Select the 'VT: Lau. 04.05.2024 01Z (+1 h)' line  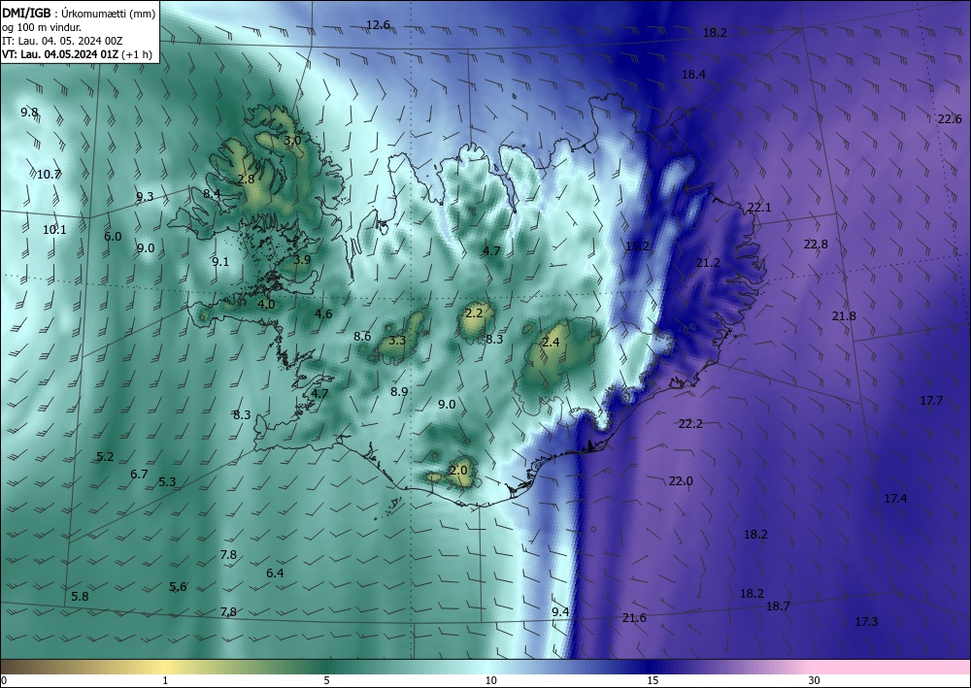(78, 54)
